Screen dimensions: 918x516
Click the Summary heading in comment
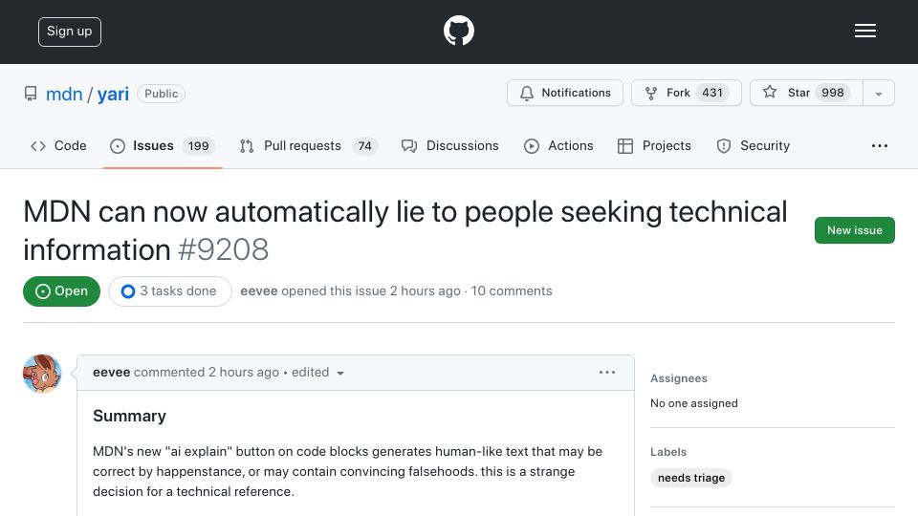click(x=129, y=416)
